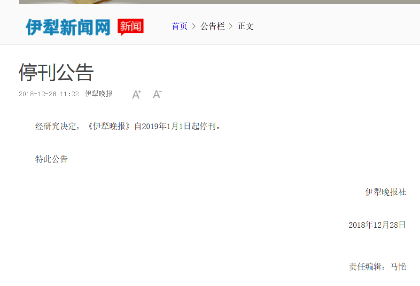Click the signed date 2018年12月28日
The image size is (420, 286).
click(x=377, y=225)
